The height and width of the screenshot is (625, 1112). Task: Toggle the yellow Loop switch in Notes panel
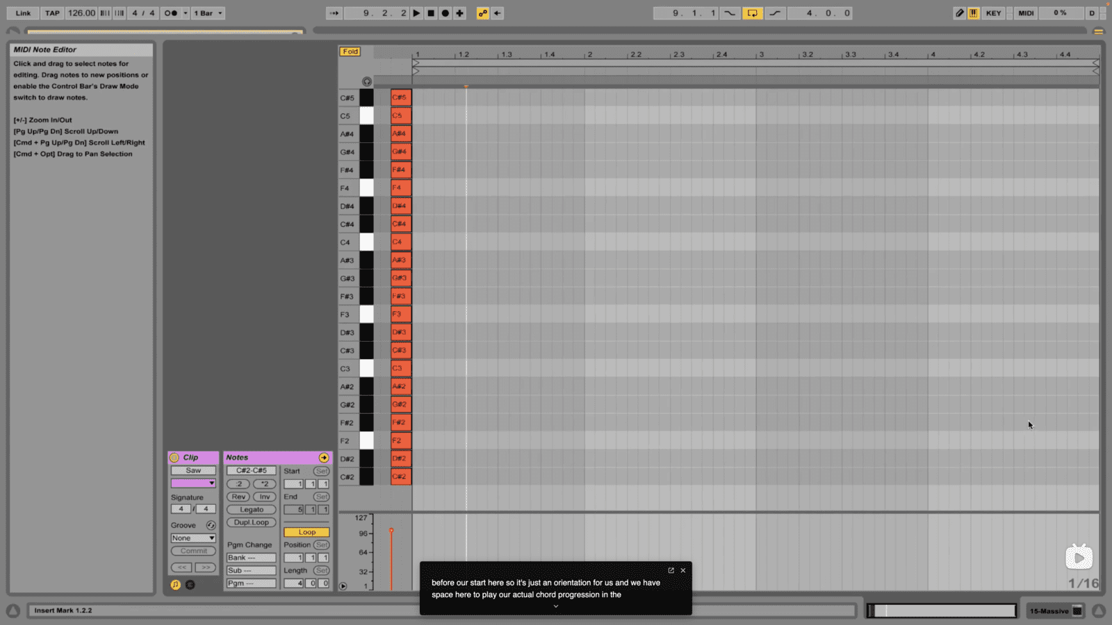pos(306,533)
